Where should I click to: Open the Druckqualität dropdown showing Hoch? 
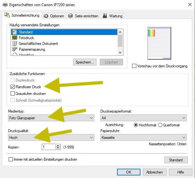(51, 138)
